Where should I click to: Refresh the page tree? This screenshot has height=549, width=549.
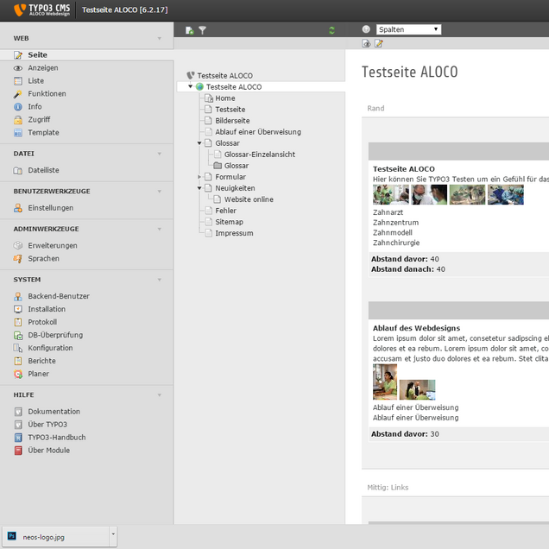tap(331, 30)
